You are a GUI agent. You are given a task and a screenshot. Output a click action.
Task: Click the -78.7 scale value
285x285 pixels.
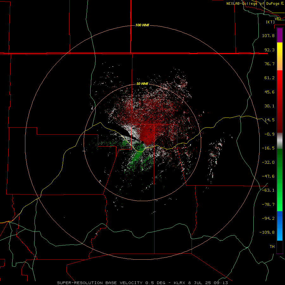[268, 205]
